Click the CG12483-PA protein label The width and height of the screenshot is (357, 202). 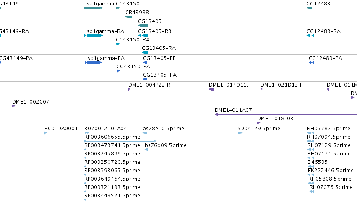(x=326, y=58)
